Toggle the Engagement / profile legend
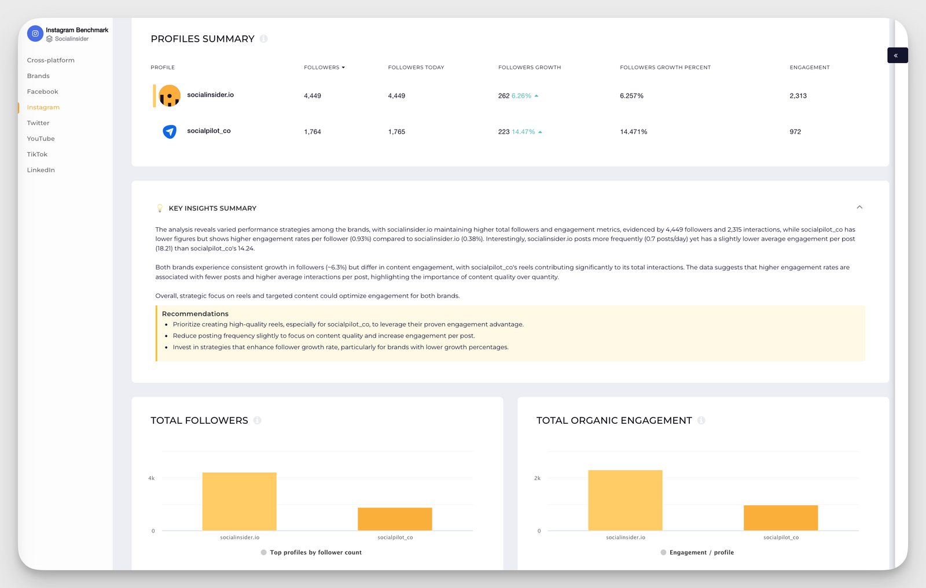The height and width of the screenshot is (588, 926). [696, 552]
